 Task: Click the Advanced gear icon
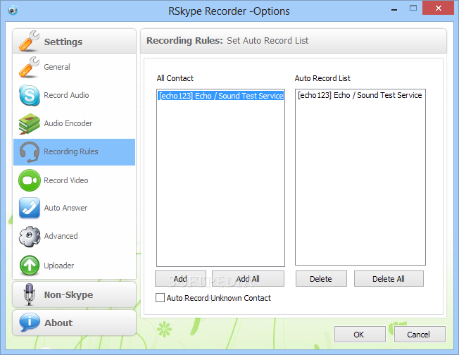pos(30,236)
